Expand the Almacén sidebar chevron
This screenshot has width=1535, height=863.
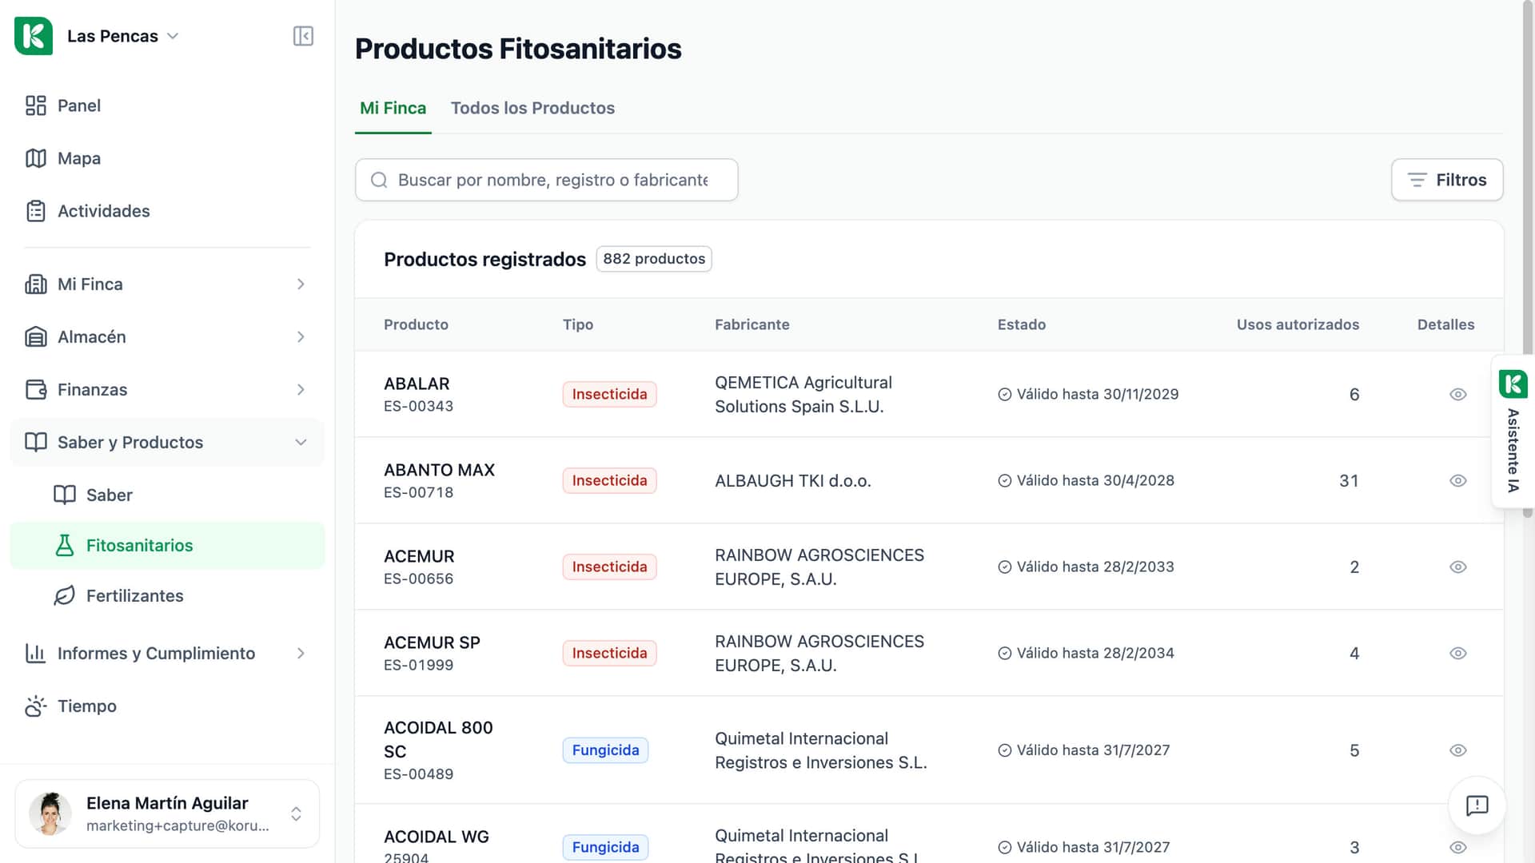(301, 337)
